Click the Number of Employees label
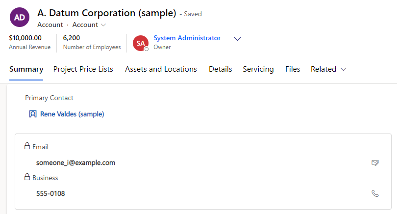Image resolution: width=397 pixels, height=214 pixels. [x=92, y=47]
